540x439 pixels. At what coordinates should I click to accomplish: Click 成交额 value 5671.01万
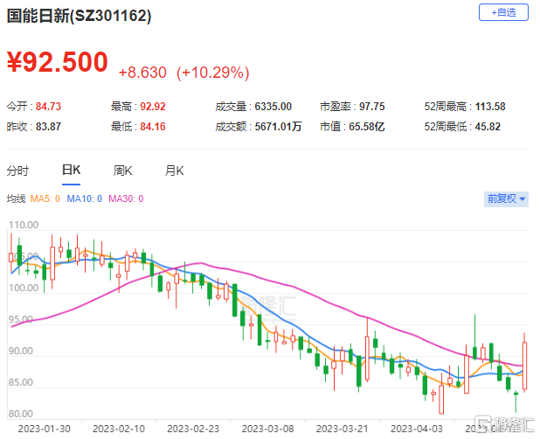278,127
